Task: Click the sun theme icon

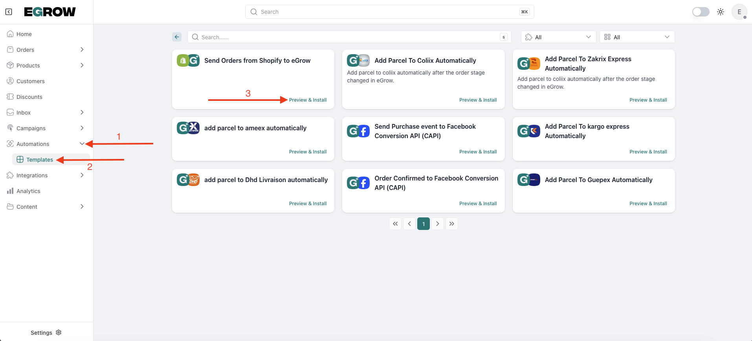Action: (x=721, y=12)
